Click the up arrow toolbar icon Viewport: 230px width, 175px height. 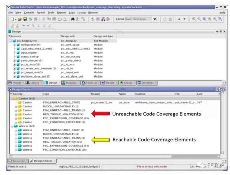click(x=179, y=19)
